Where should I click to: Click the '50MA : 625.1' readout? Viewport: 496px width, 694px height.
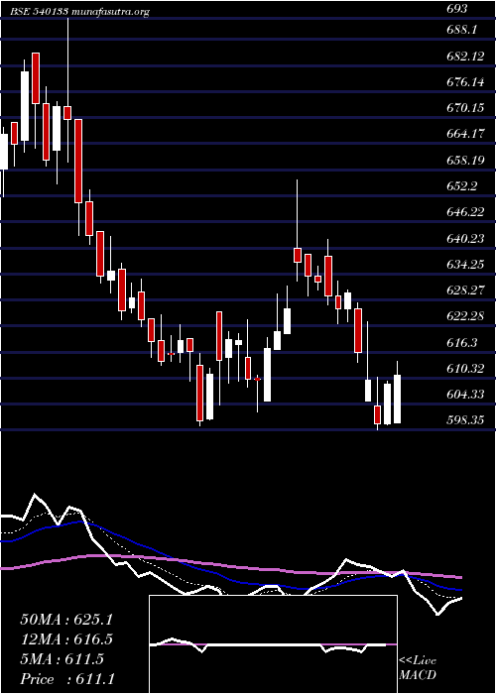click(x=66, y=620)
